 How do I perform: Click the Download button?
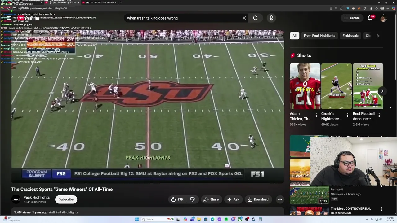point(258,199)
